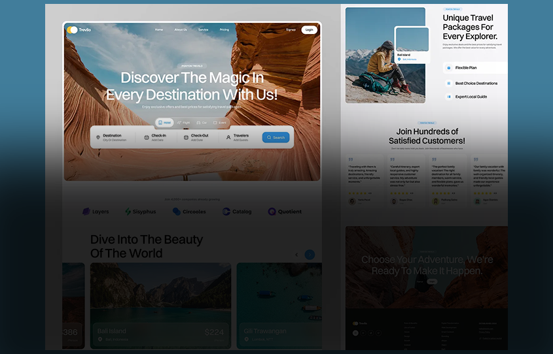Click the blue Search button
This screenshot has height=354, width=553.
pyautogui.click(x=276, y=138)
